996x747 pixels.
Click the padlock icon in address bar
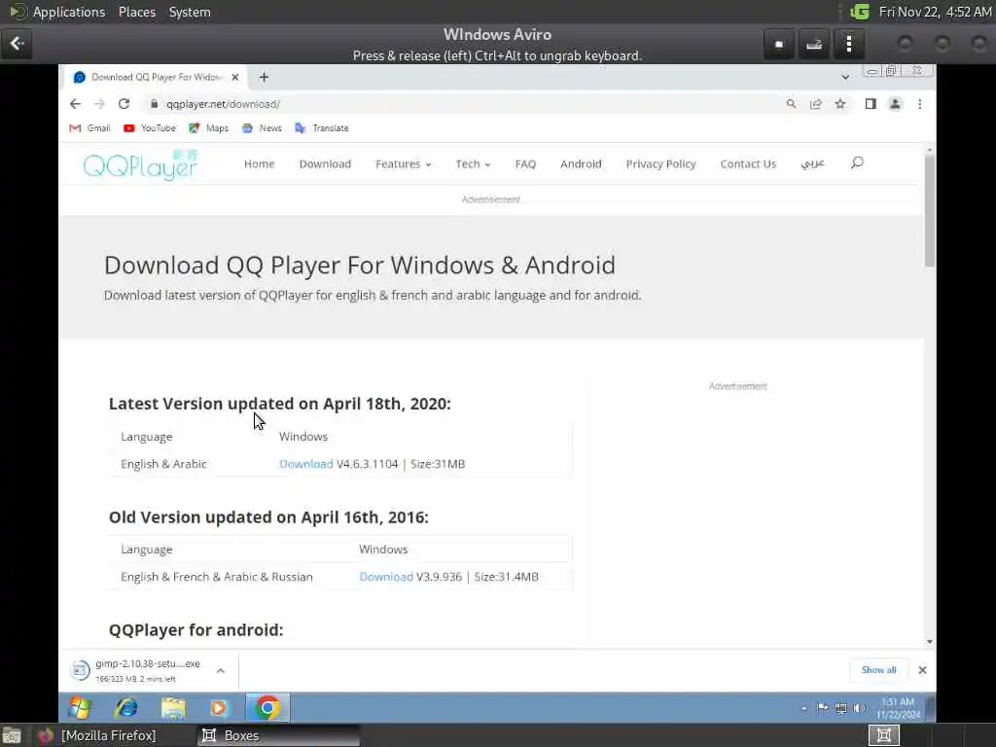(x=154, y=103)
